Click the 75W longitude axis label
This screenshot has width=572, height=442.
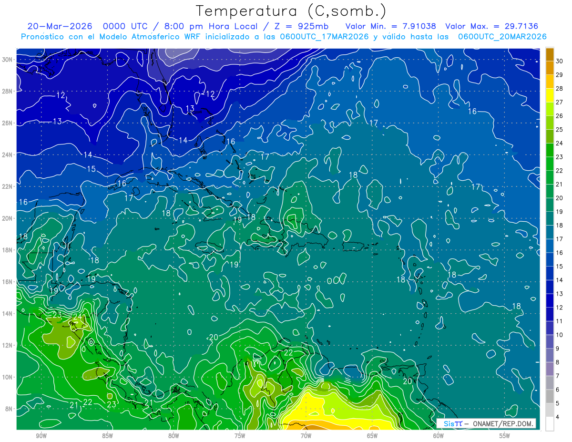click(x=240, y=436)
